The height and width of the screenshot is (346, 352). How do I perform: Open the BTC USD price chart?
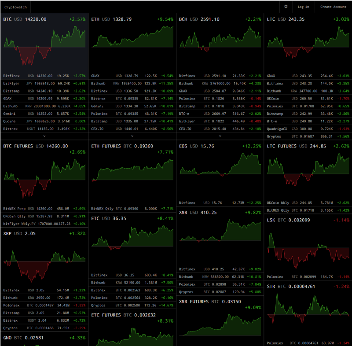click(44, 46)
